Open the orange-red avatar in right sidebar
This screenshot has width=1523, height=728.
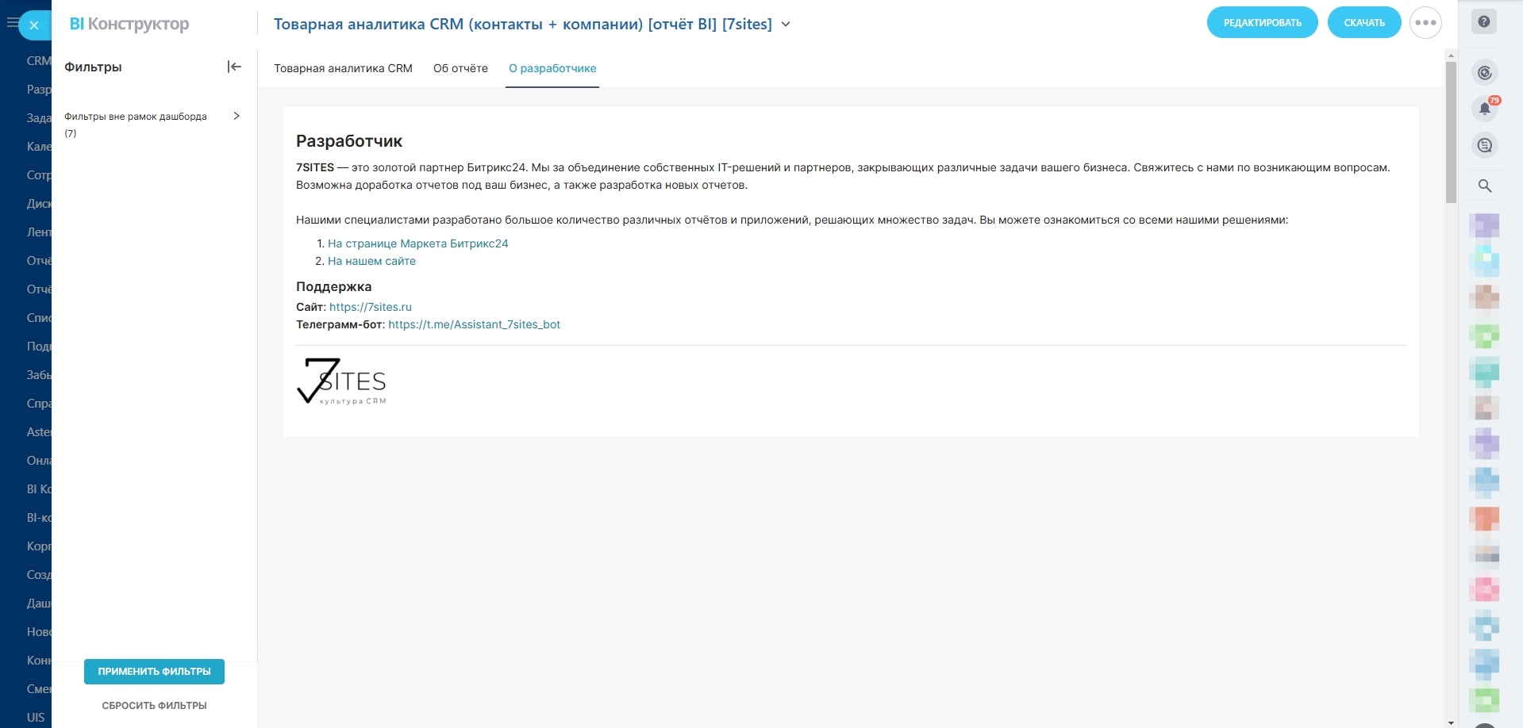pyautogui.click(x=1484, y=519)
